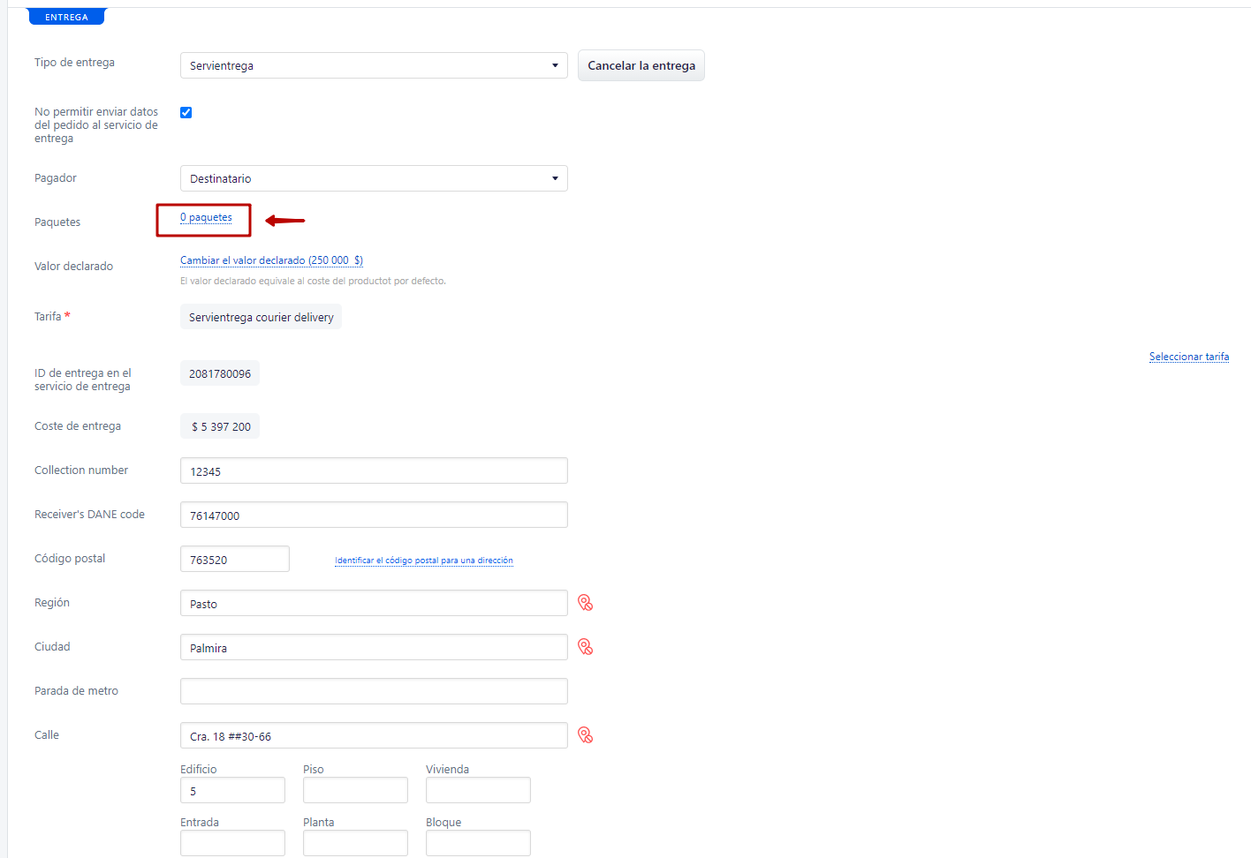This screenshot has height=858, width=1251.
Task: Open the Tipo de entrega dropdown
Action: point(374,65)
